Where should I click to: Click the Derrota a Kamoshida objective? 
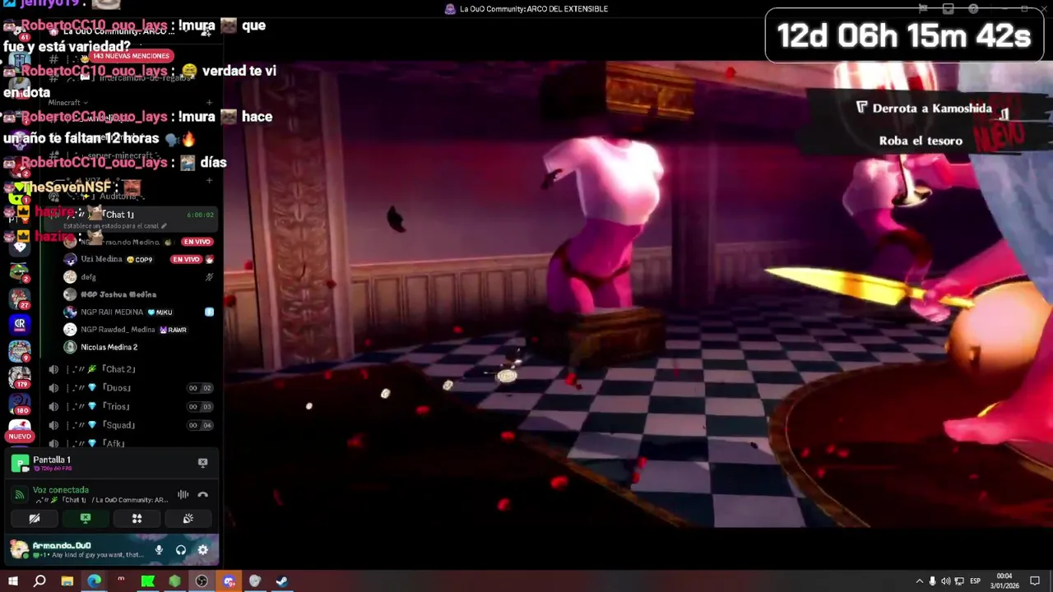932,109
